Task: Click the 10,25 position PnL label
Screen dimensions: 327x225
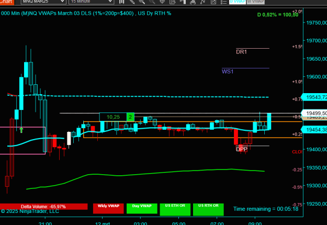Action: (113, 117)
